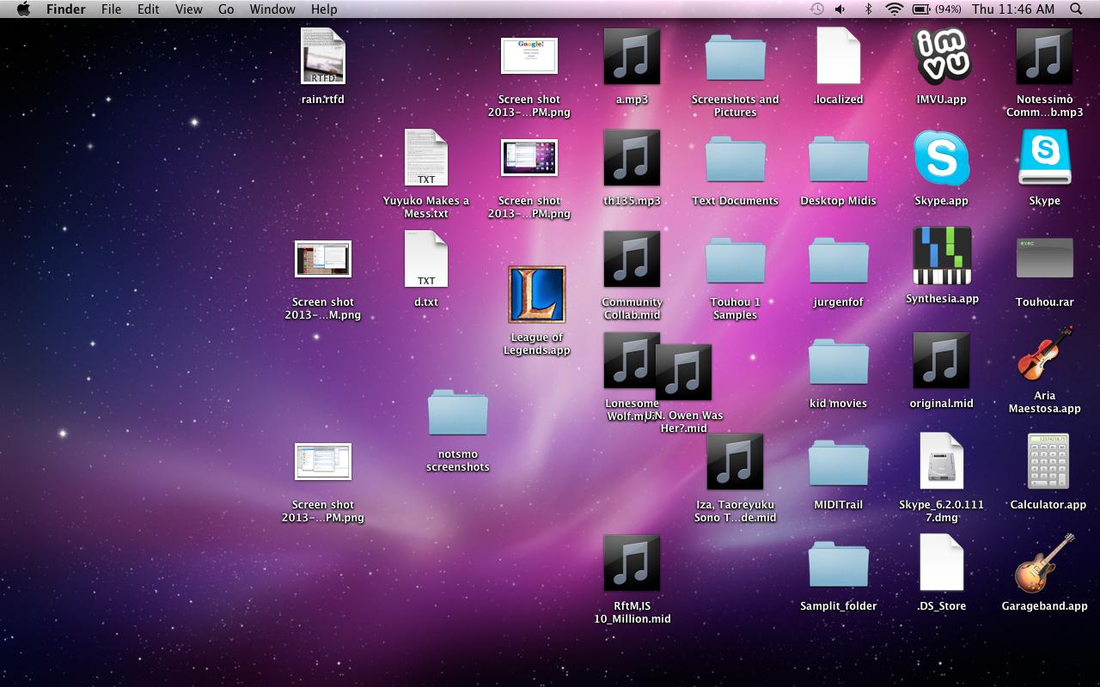Open Spotlight search magnifying glass
The width and height of the screenshot is (1100, 687).
[1076, 9]
